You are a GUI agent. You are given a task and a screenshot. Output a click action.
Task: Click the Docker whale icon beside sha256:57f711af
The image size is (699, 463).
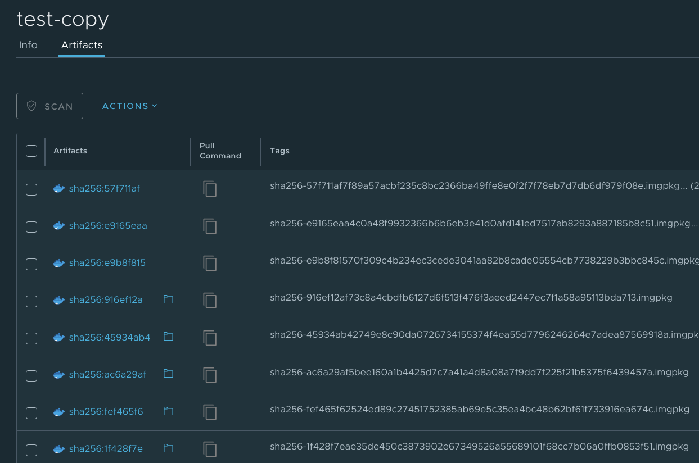coord(59,188)
